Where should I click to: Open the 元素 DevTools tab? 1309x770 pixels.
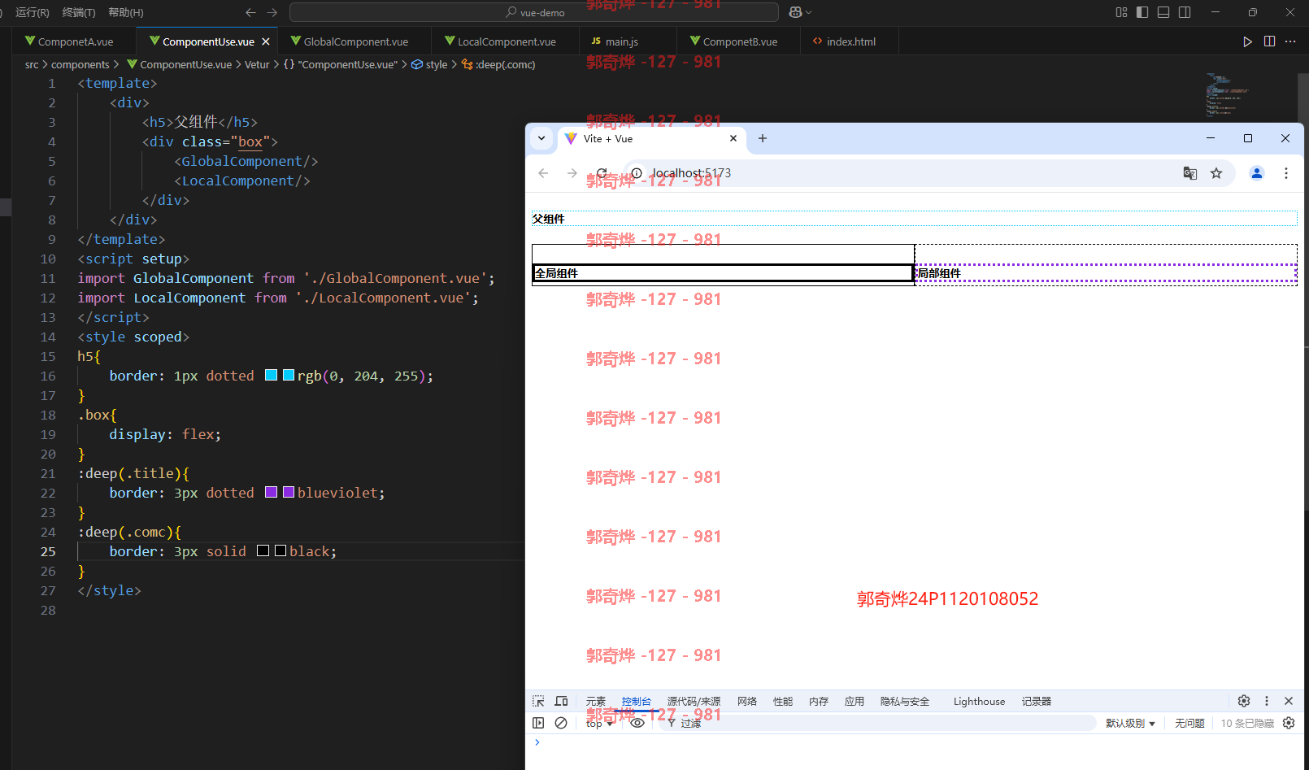[596, 702]
